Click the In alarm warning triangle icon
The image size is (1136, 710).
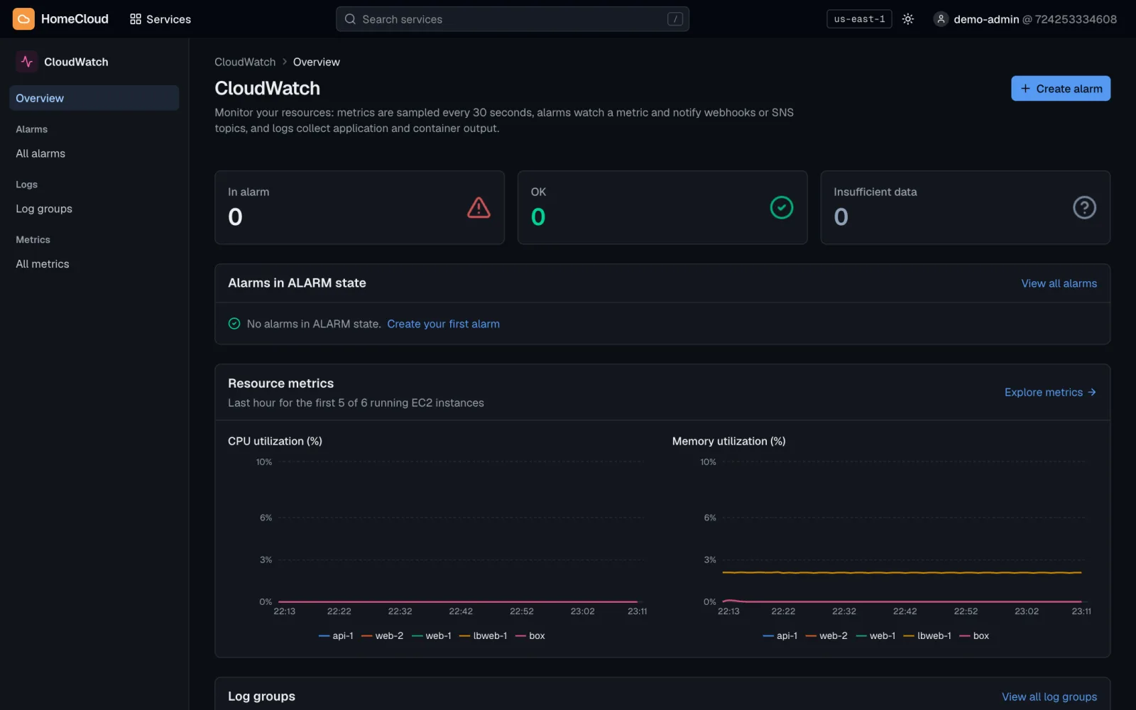pyautogui.click(x=479, y=207)
